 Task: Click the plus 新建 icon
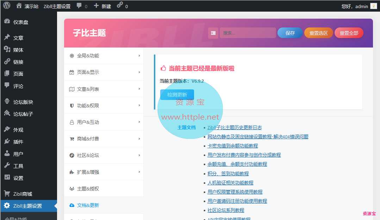click(96, 6)
